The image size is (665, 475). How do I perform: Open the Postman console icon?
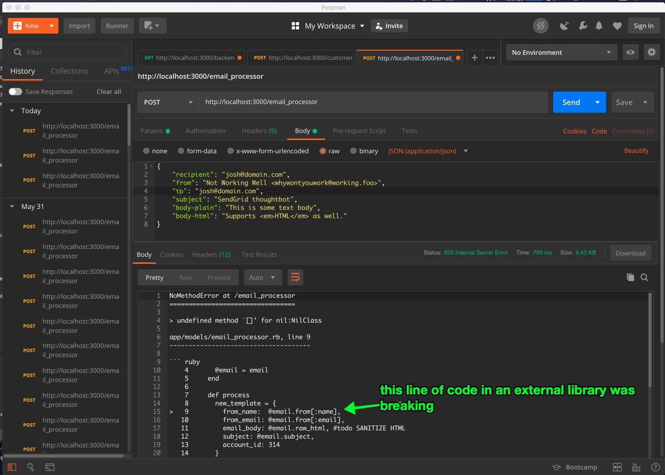pos(50,467)
